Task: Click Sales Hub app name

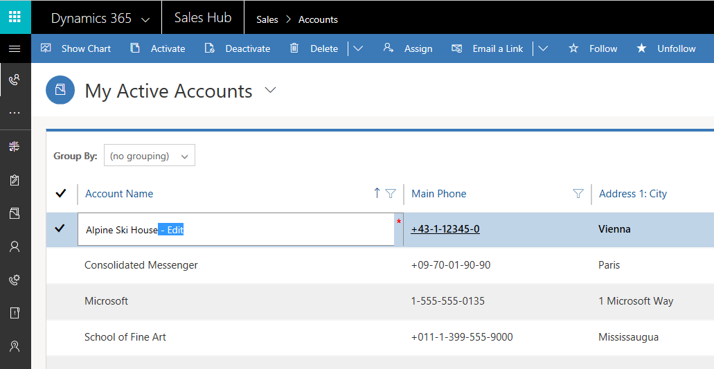Action: 203,18
